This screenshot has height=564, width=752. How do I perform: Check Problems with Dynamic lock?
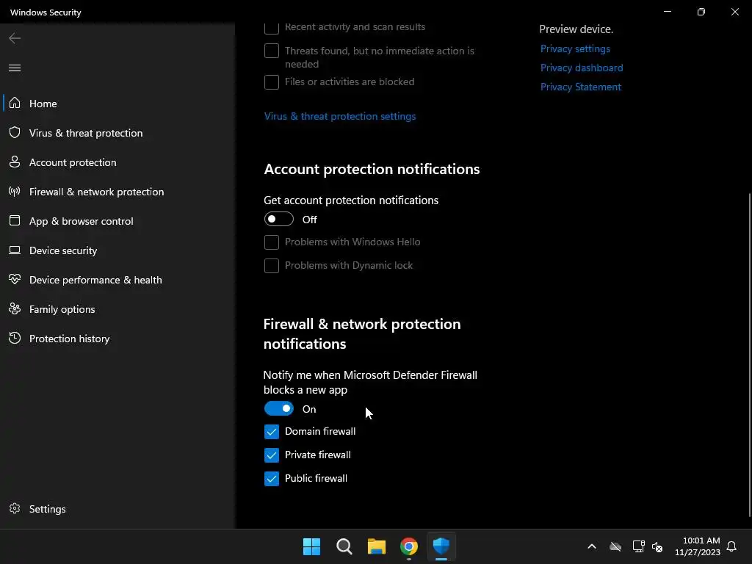pyautogui.click(x=272, y=265)
